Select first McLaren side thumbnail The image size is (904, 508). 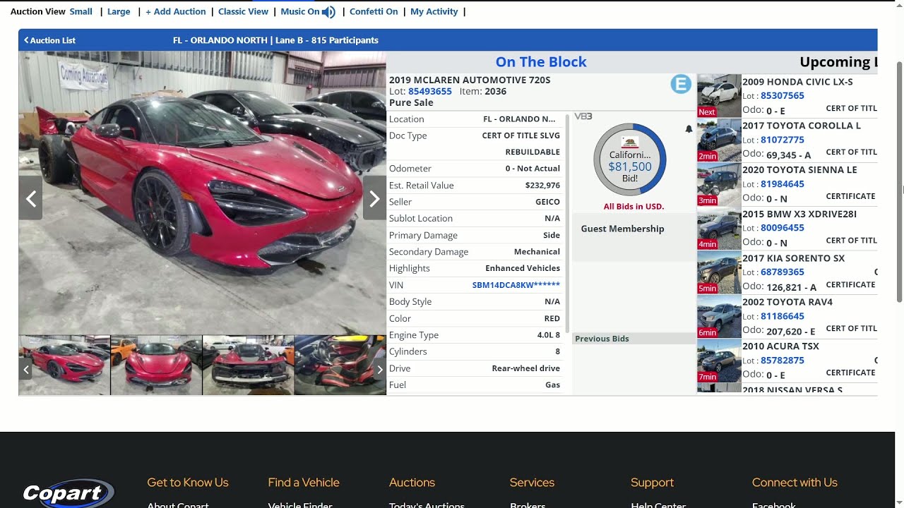point(64,365)
